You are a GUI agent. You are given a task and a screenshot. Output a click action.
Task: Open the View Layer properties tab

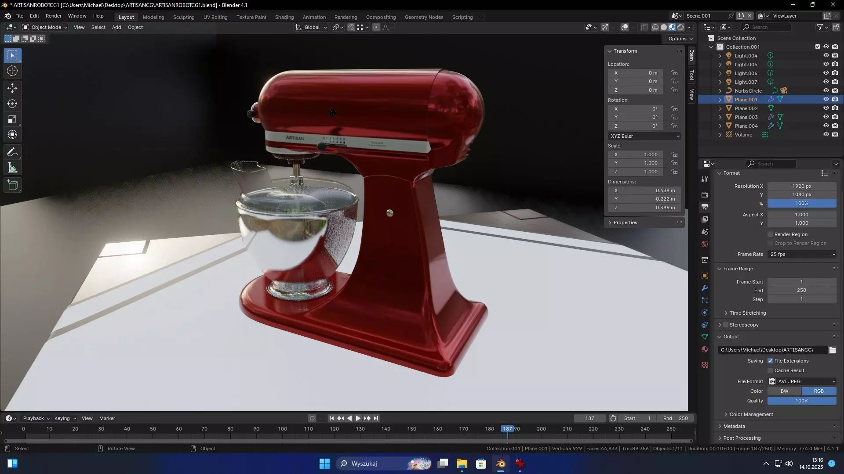tap(705, 219)
